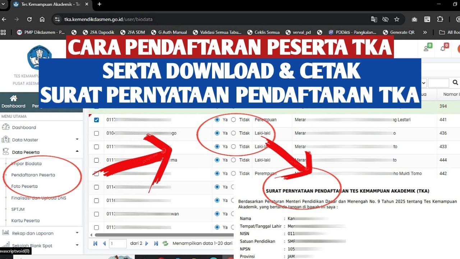Open the Ceklis Semua bookmark

263,32
